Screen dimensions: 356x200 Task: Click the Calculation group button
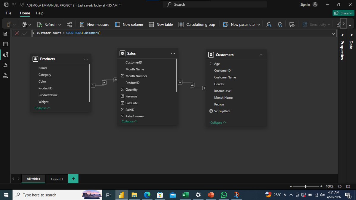(197, 25)
